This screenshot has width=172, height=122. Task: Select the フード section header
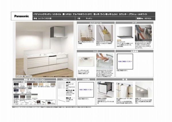click(134, 23)
